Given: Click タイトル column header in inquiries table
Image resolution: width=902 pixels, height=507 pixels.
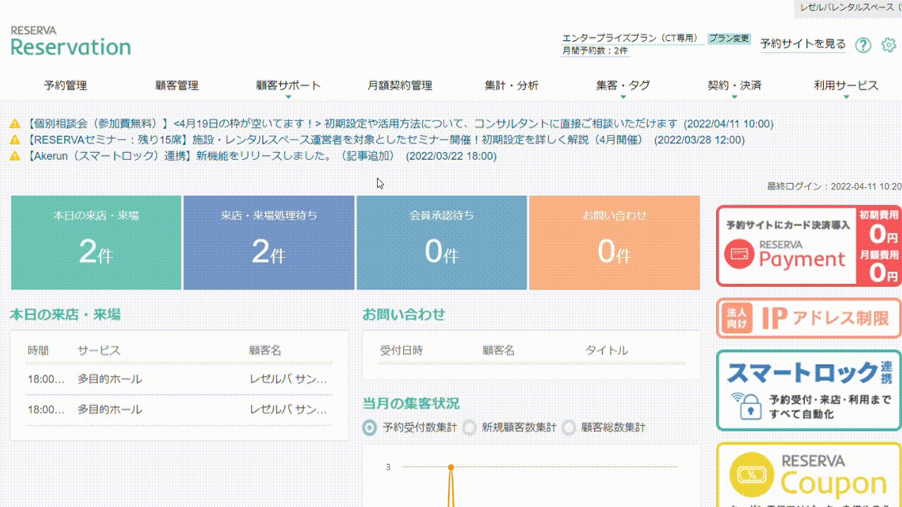Looking at the screenshot, I should [x=607, y=351].
